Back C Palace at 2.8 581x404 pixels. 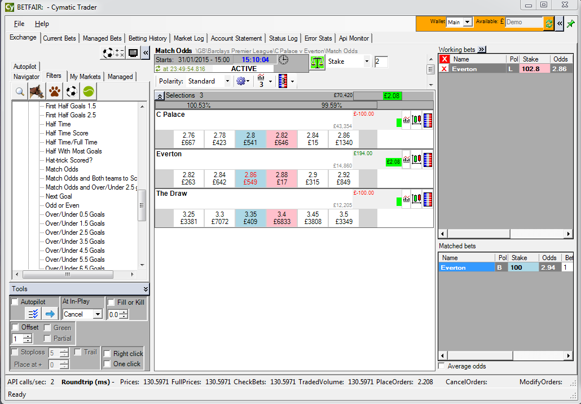click(250, 139)
